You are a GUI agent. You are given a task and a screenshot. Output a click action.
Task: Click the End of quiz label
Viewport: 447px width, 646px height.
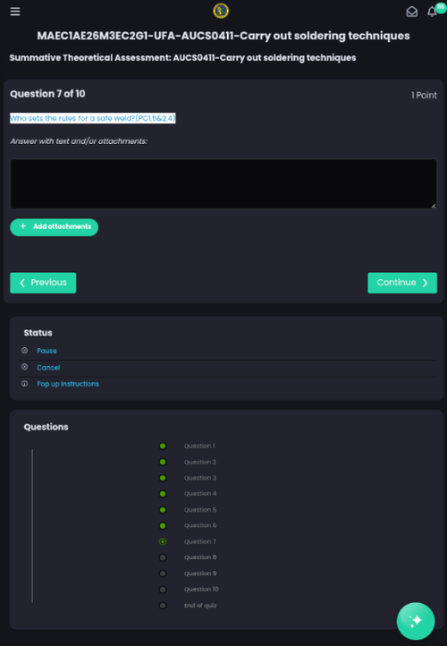coord(200,605)
